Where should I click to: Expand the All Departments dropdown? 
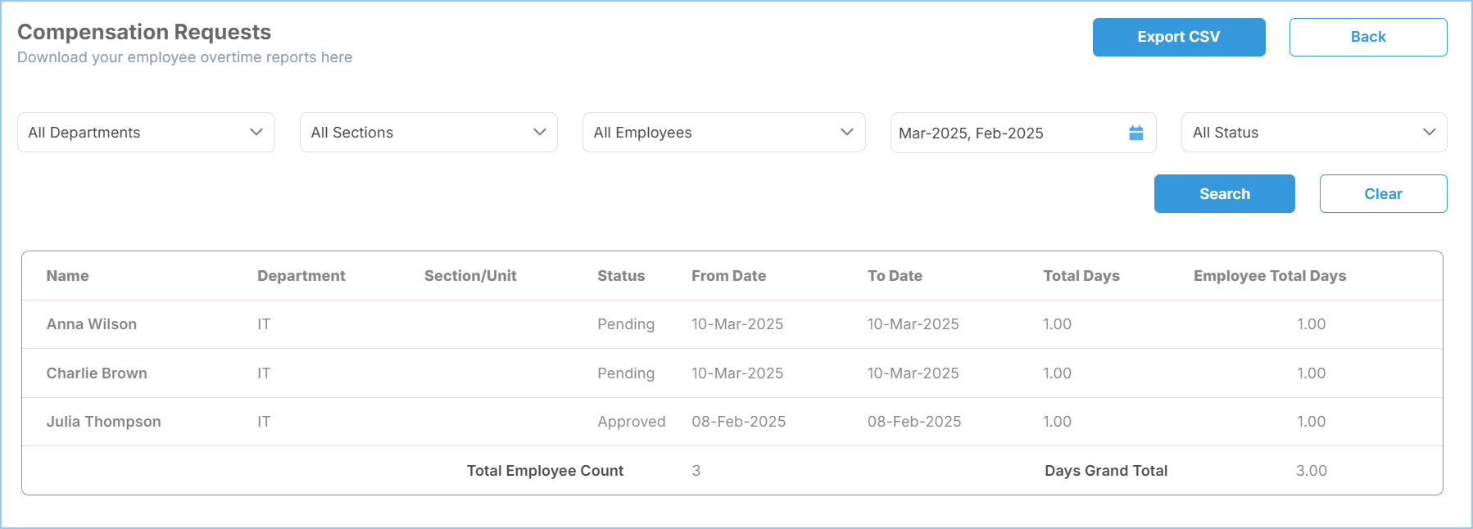point(146,133)
